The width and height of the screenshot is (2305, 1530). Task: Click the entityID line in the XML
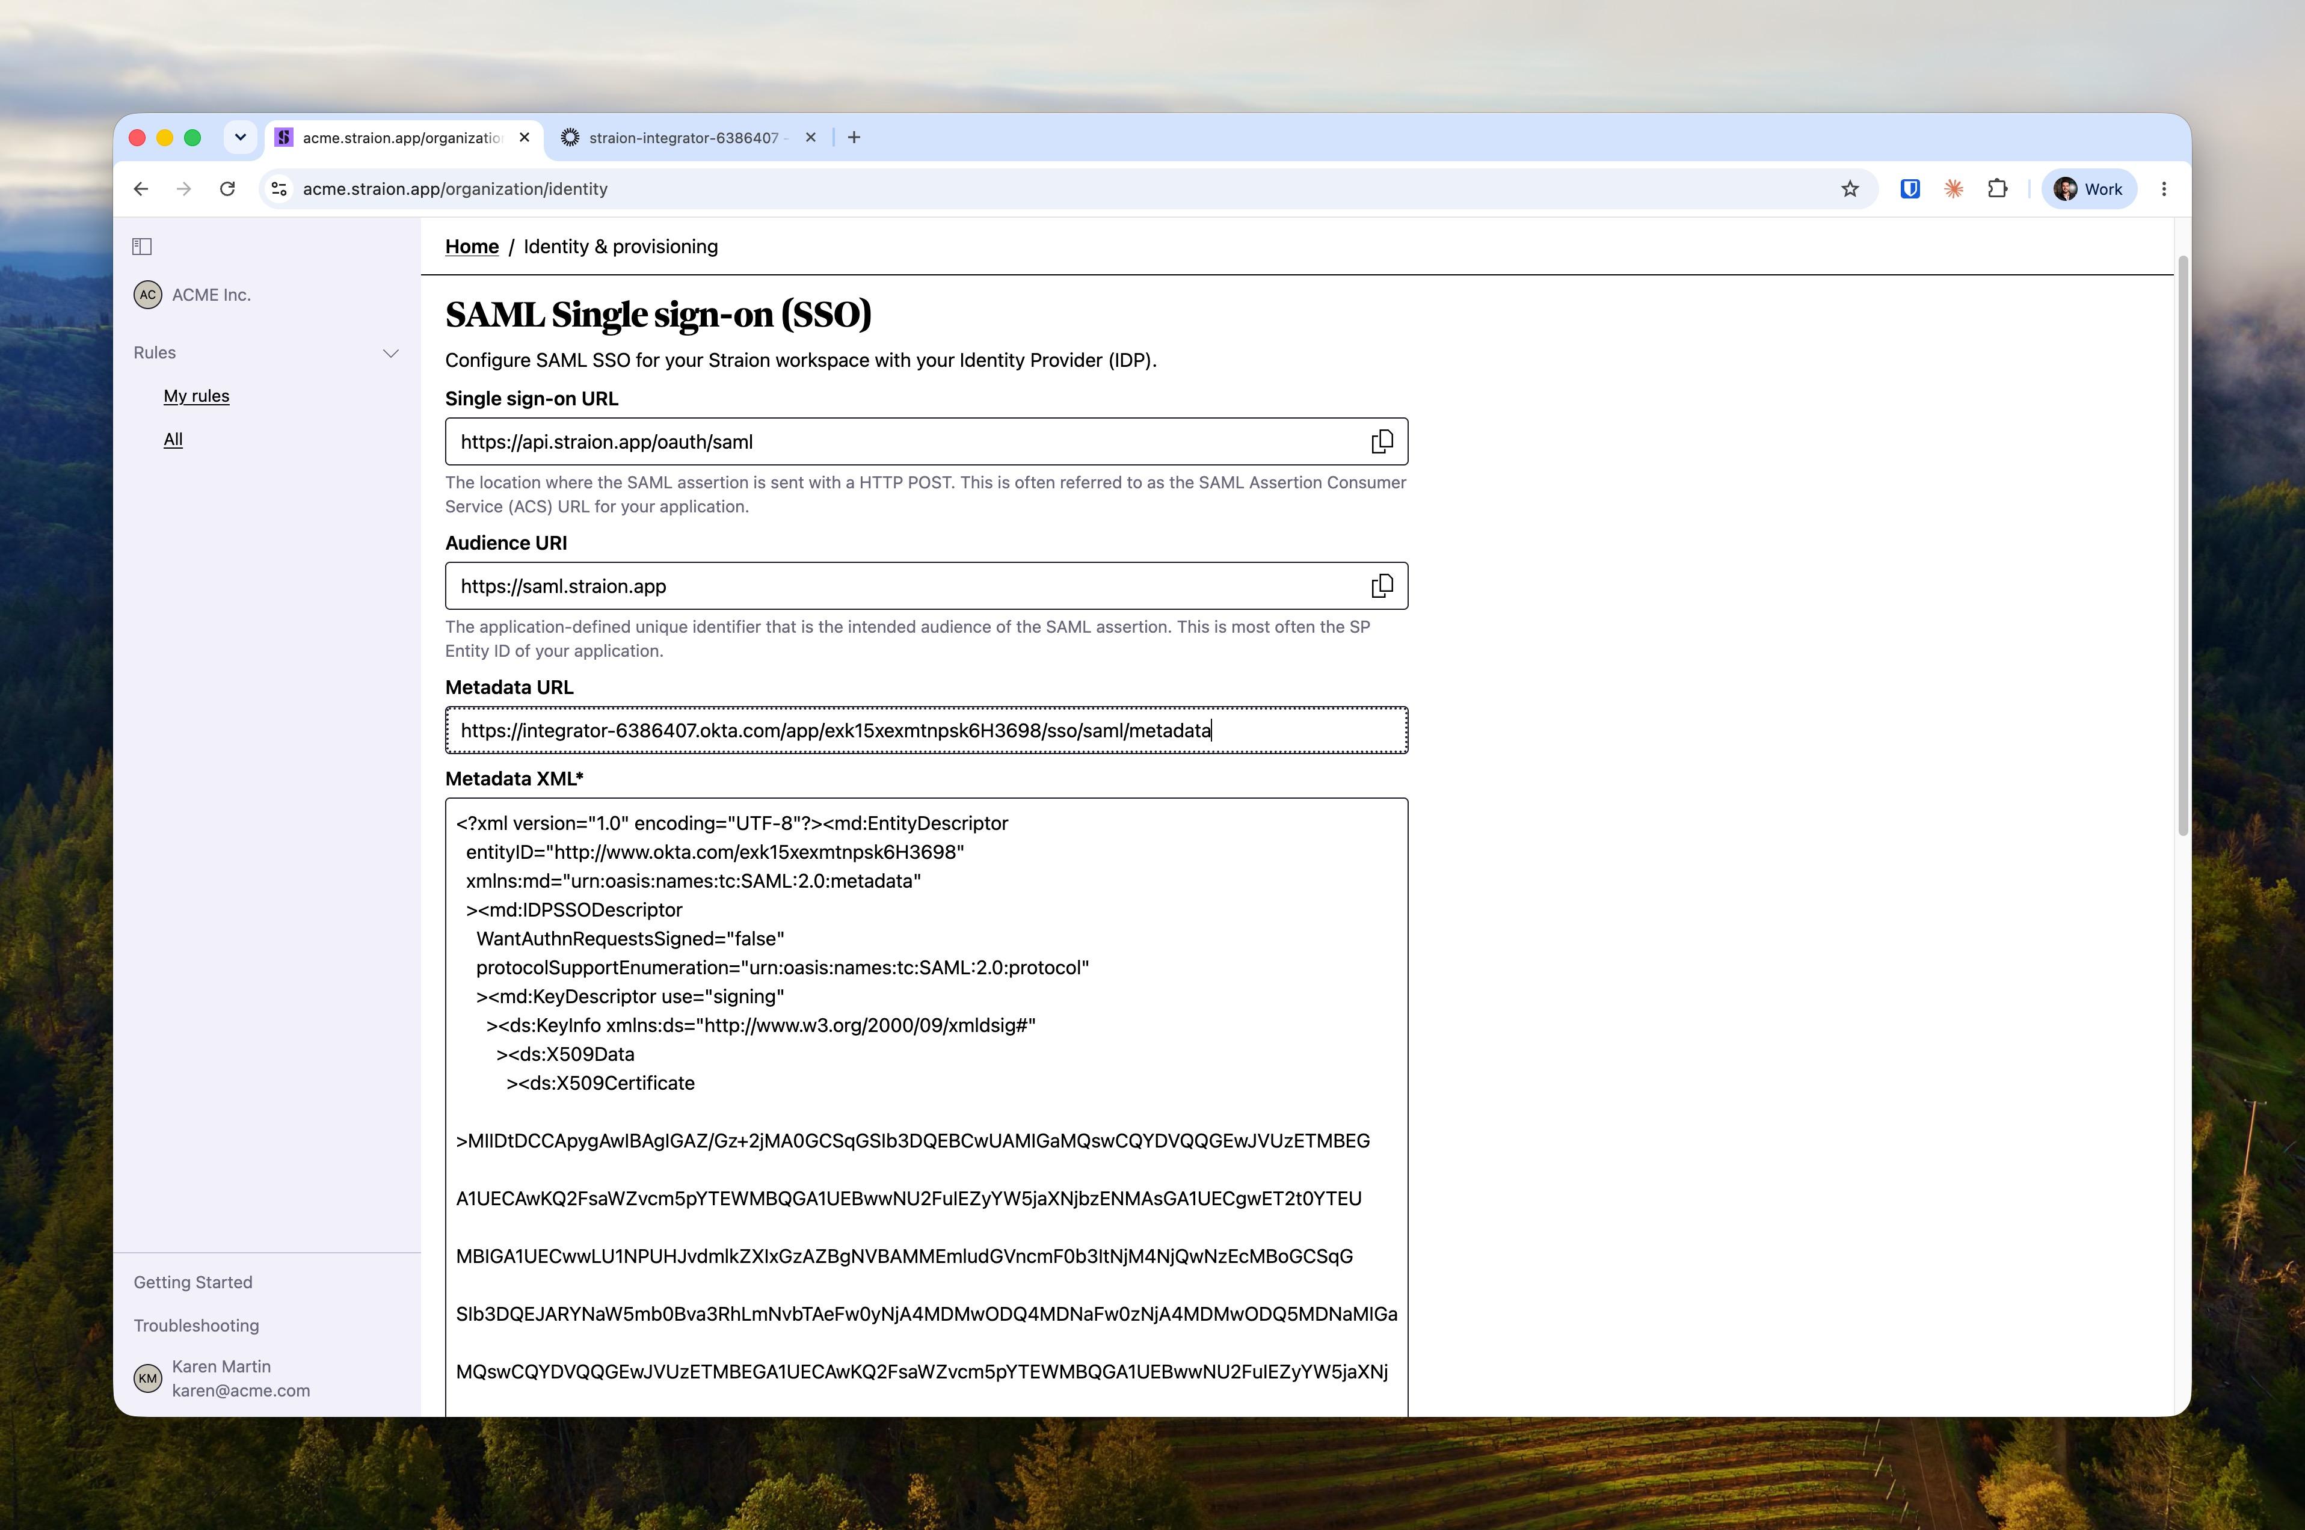(x=715, y=852)
